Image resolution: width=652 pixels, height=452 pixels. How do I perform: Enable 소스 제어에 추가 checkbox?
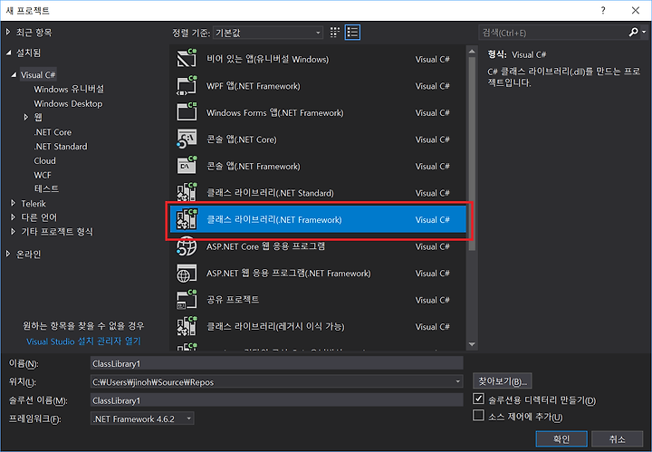click(x=478, y=415)
